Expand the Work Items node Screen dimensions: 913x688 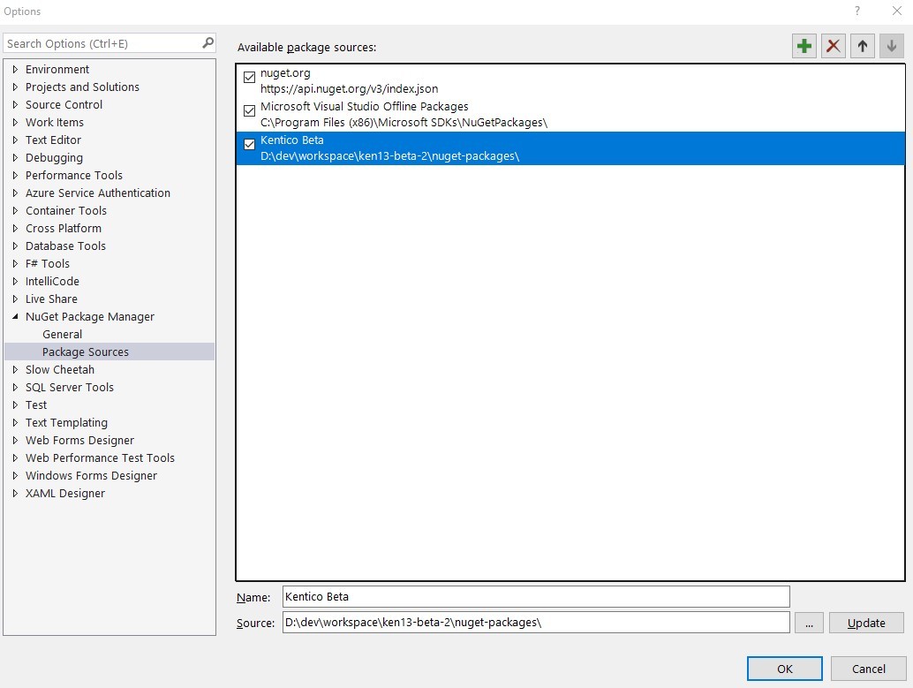pos(15,123)
